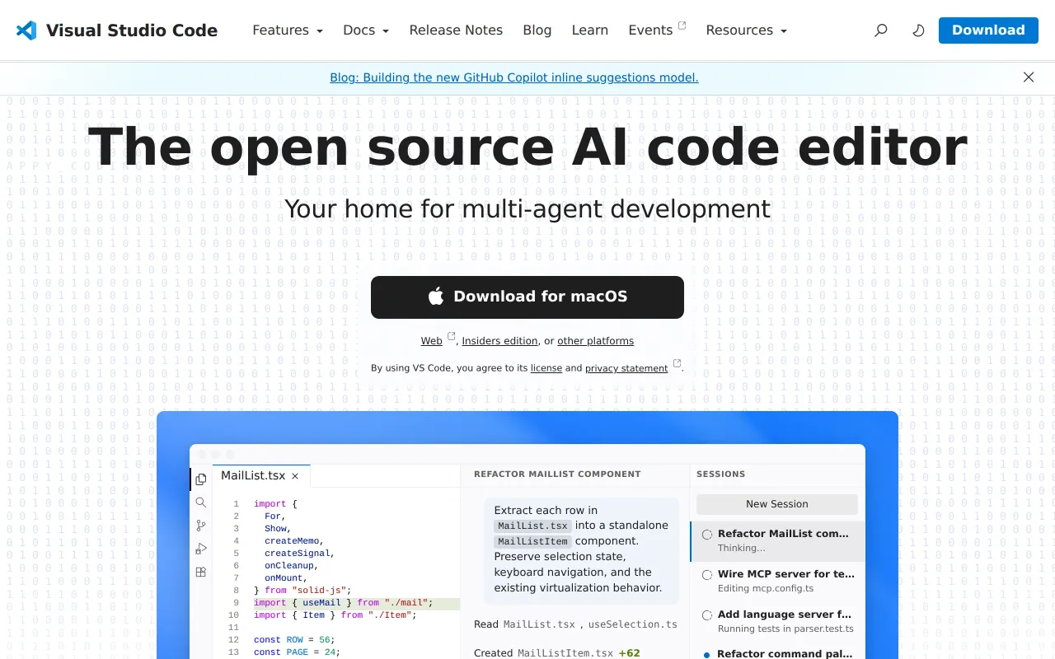Click status circle of Wire MCP server session
Image resolution: width=1055 pixels, height=659 pixels.
pos(707,575)
